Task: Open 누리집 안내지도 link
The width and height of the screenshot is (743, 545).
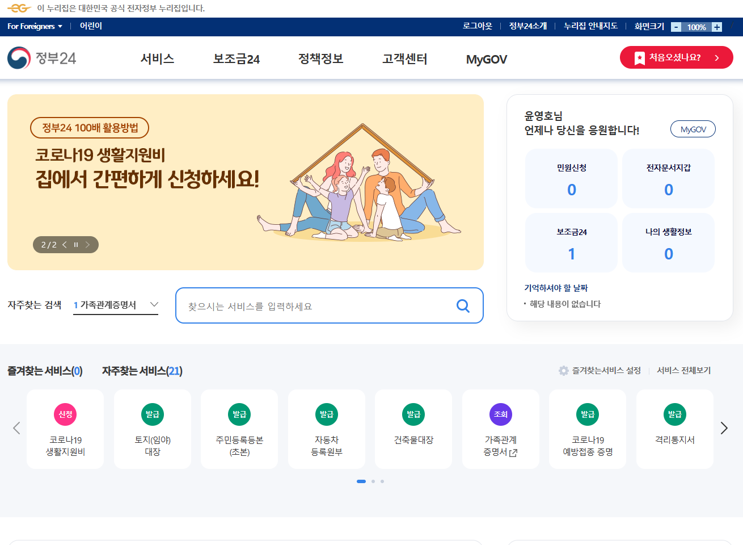Action: click(x=590, y=26)
